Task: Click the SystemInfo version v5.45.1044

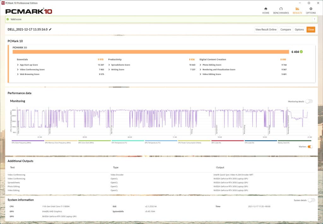Action: pos(150,211)
